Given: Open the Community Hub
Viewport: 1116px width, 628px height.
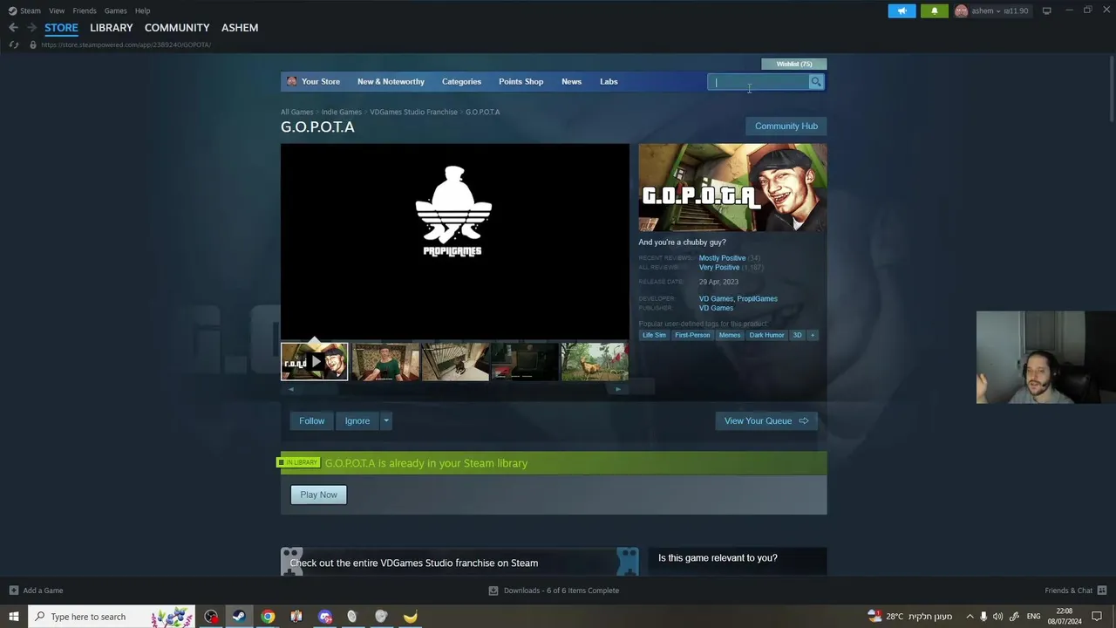Looking at the screenshot, I should [786, 126].
